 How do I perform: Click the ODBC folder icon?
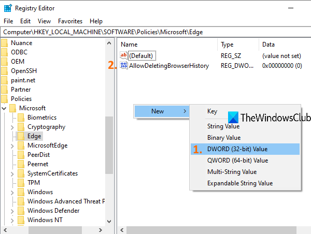[x=4, y=52]
